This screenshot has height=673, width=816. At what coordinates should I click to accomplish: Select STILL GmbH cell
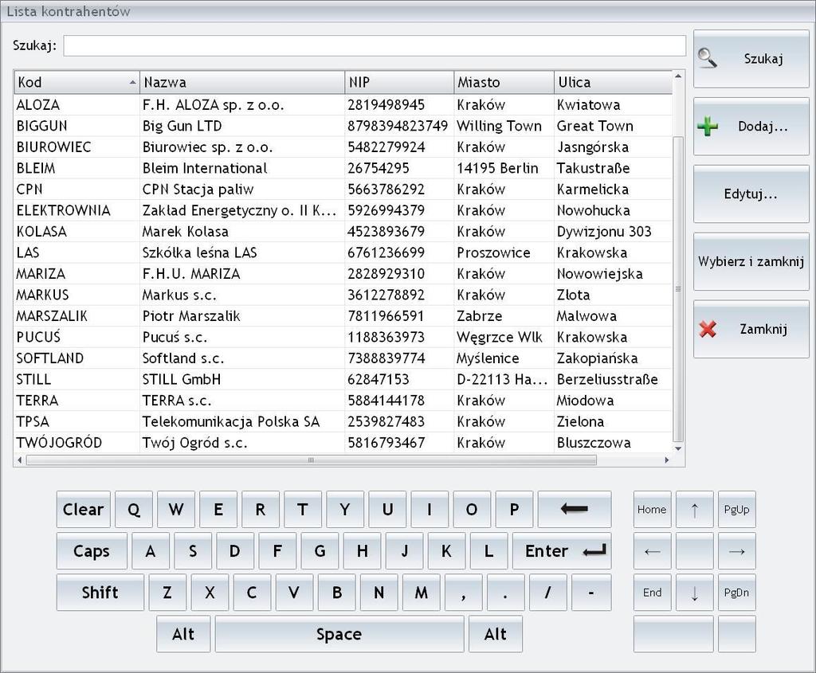[x=242, y=380]
